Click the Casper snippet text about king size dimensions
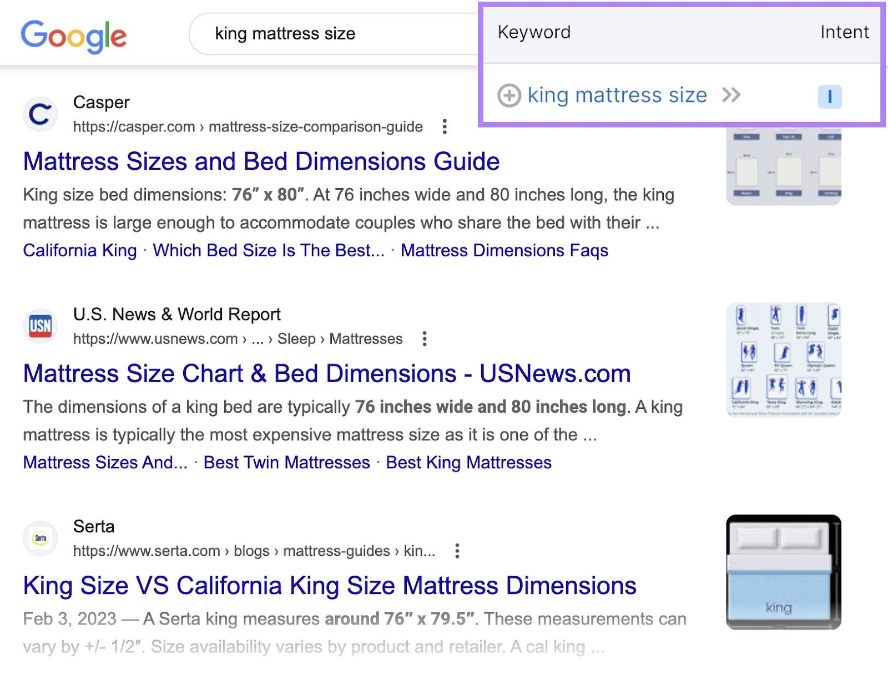This screenshot has width=888, height=680. click(x=349, y=209)
